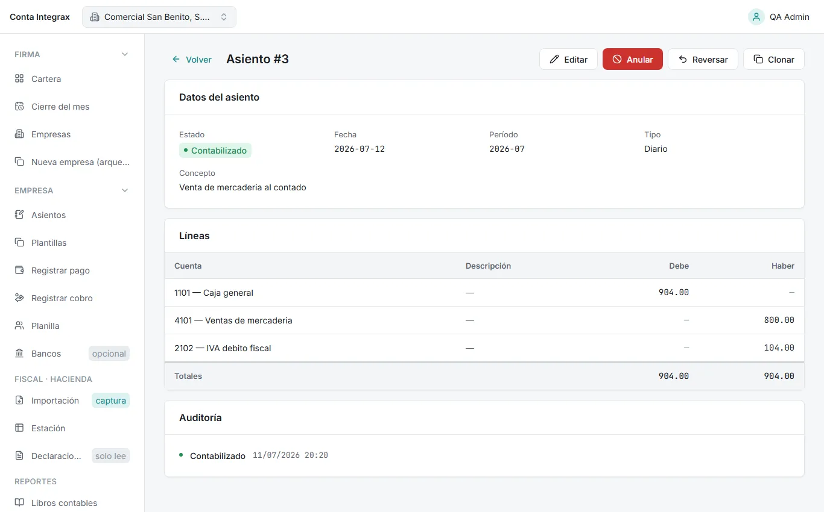The image size is (824, 512).
Task: Click the Editar button
Action: click(568, 60)
